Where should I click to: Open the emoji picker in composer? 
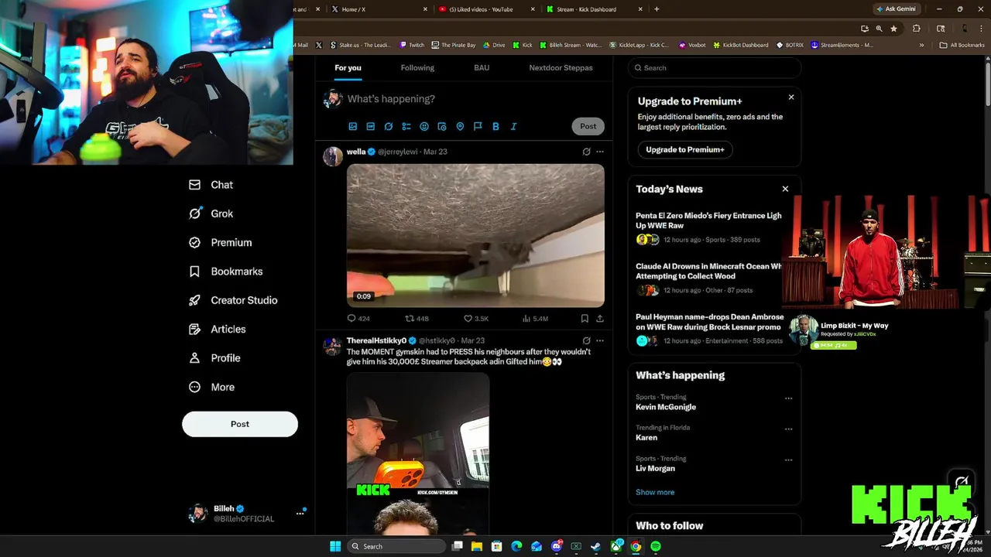click(424, 126)
